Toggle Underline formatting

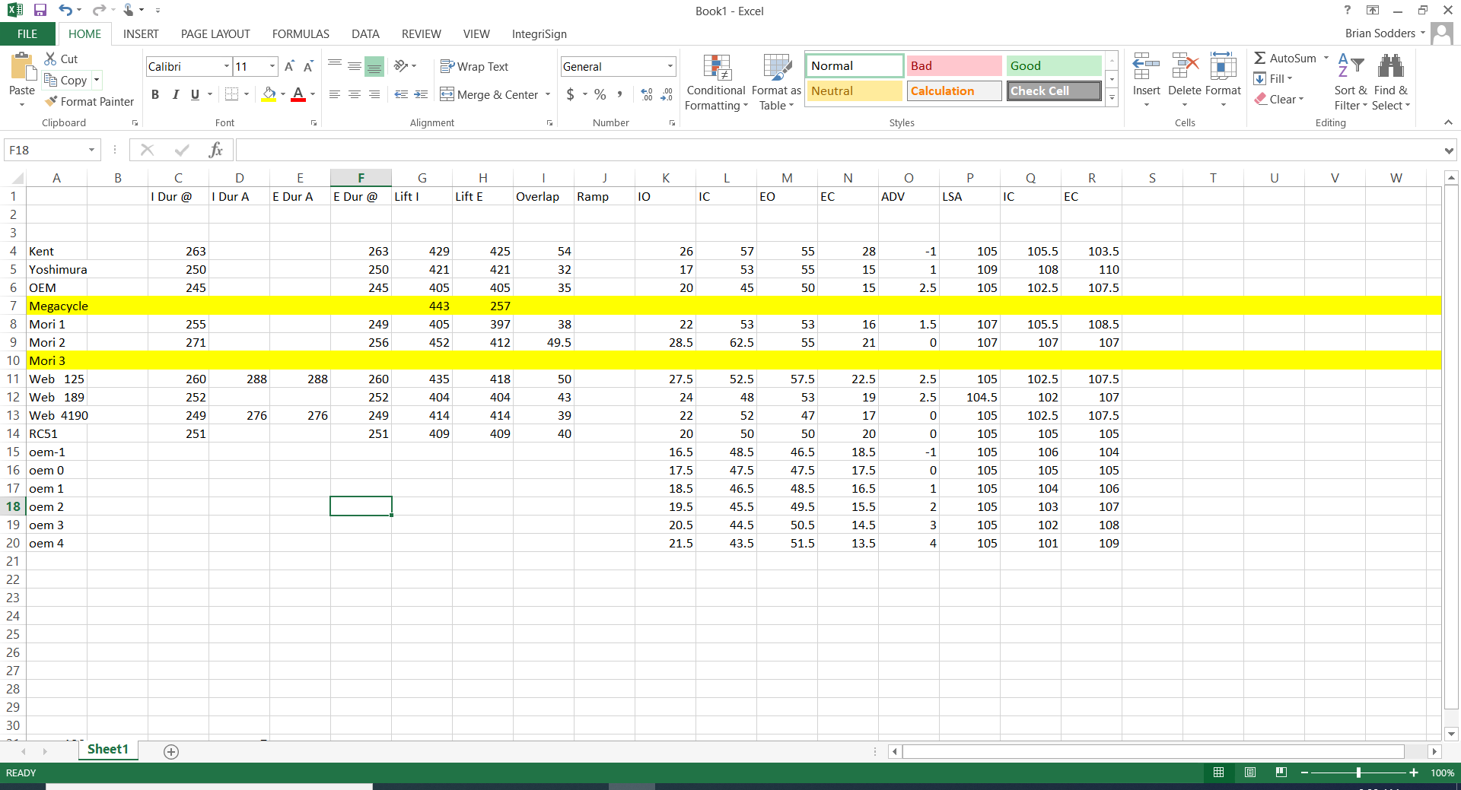(195, 94)
